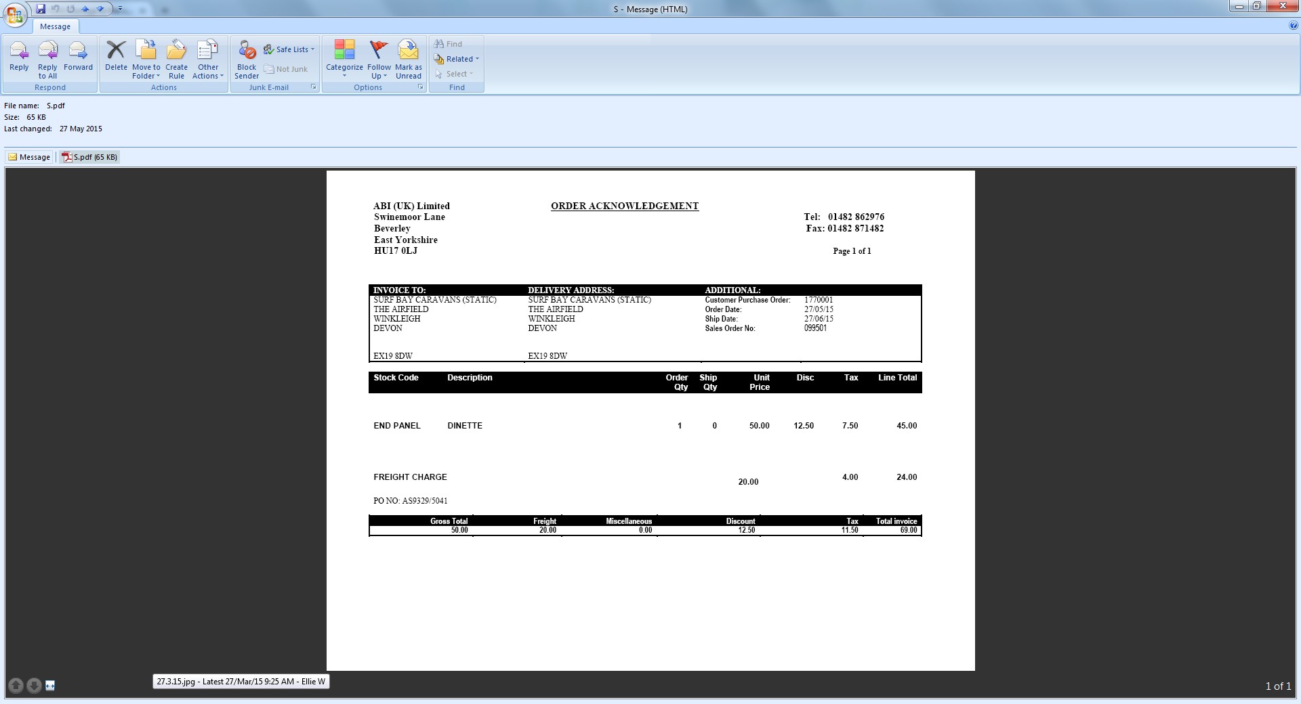Mark message as Unread
The height and width of the screenshot is (704, 1301).
pyautogui.click(x=408, y=57)
